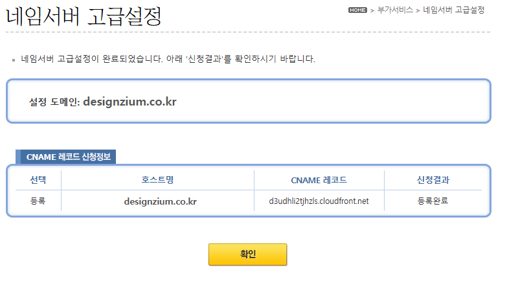Click the completion notice message text
This screenshot has height=281, width=507.
[168, 59]
